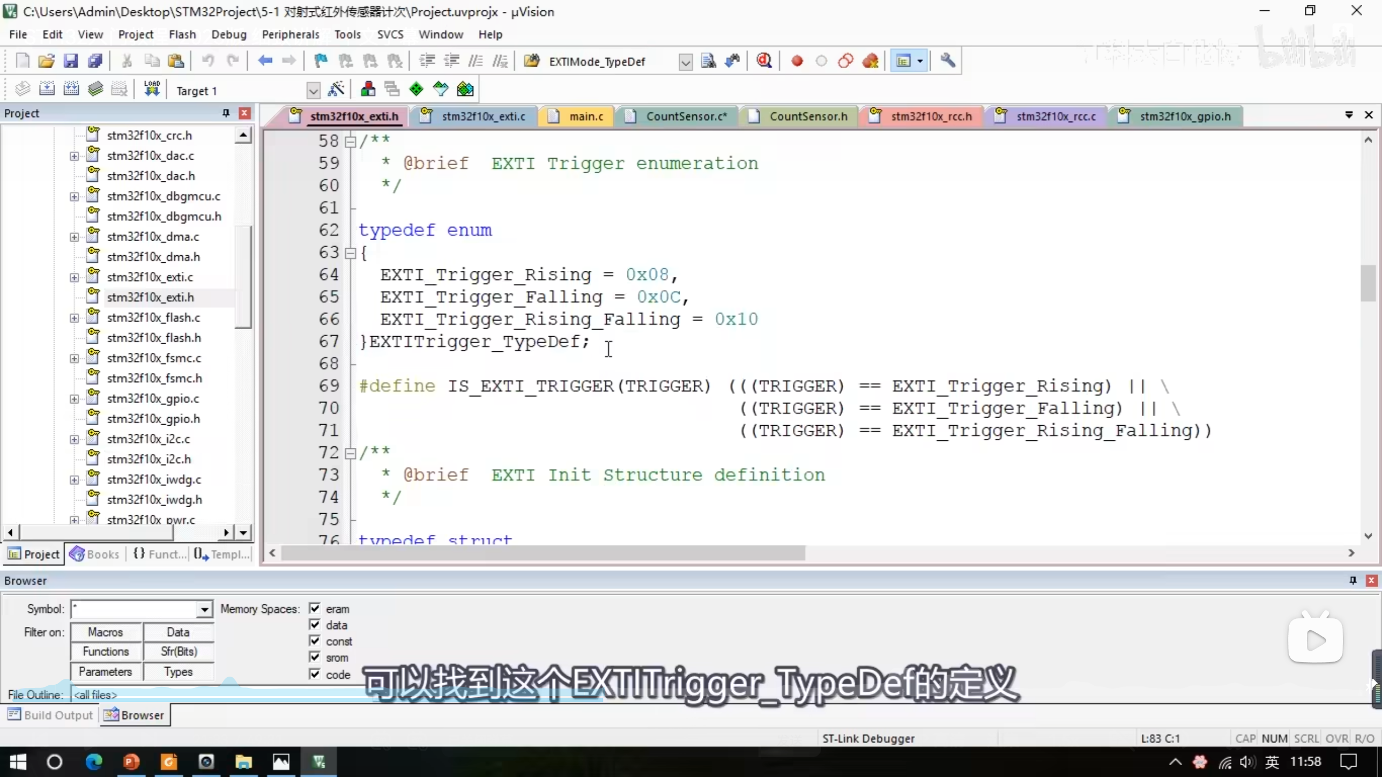Open the Peripherals menu
The height and width of the screenshot is (777, 1382).
click(290, 35)
